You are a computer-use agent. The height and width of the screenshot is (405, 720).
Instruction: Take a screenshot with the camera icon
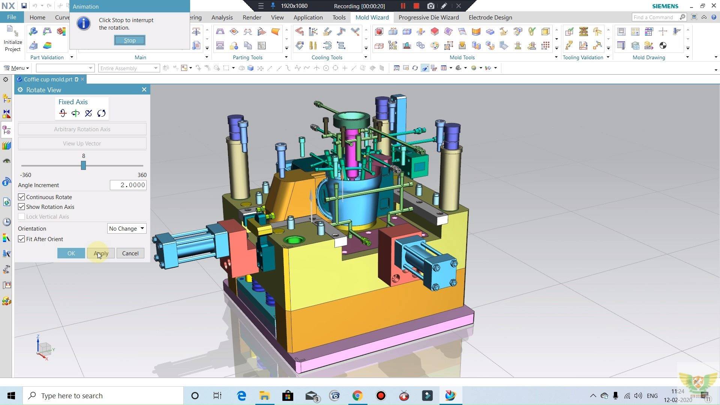tap(430, 6)
